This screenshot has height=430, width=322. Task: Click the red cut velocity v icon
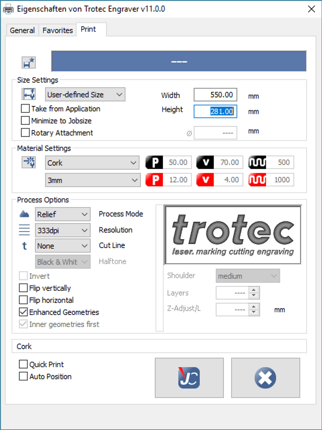tap(205, 180)
